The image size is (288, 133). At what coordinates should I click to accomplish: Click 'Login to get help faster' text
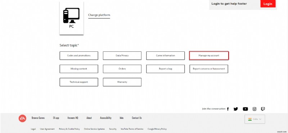click(x=229, y=4)
